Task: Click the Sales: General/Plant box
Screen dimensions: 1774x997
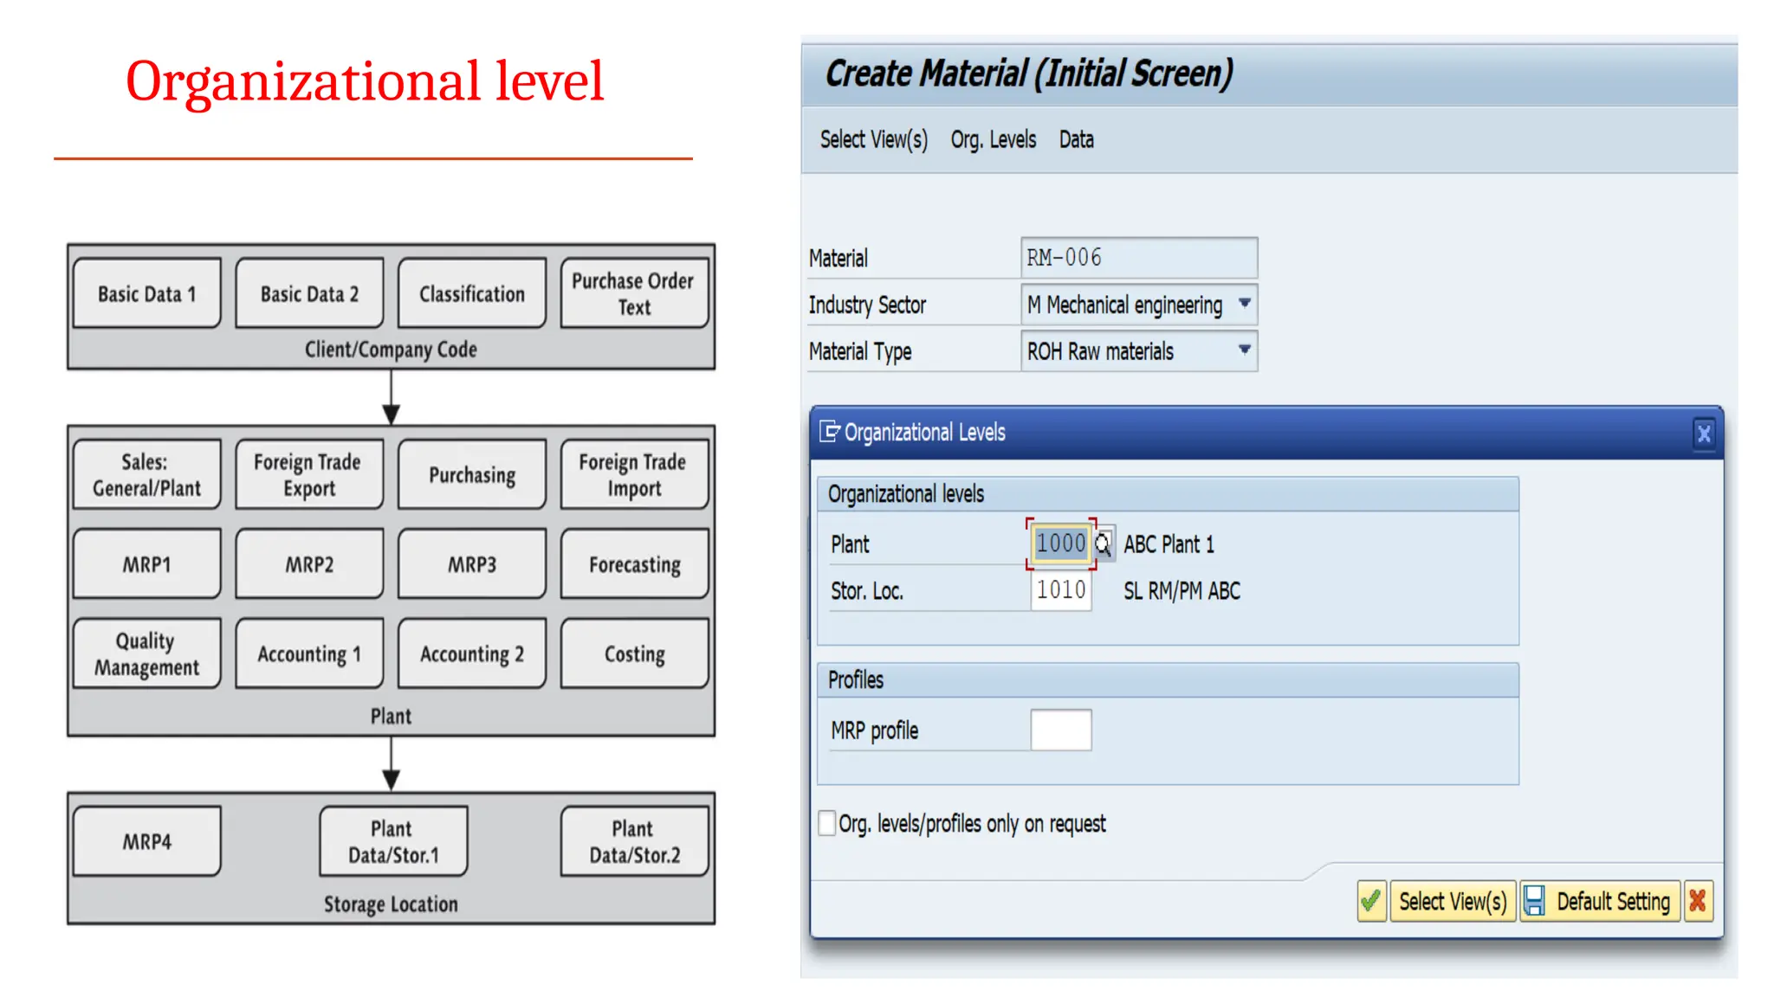Action: click(x=147, y=474)
